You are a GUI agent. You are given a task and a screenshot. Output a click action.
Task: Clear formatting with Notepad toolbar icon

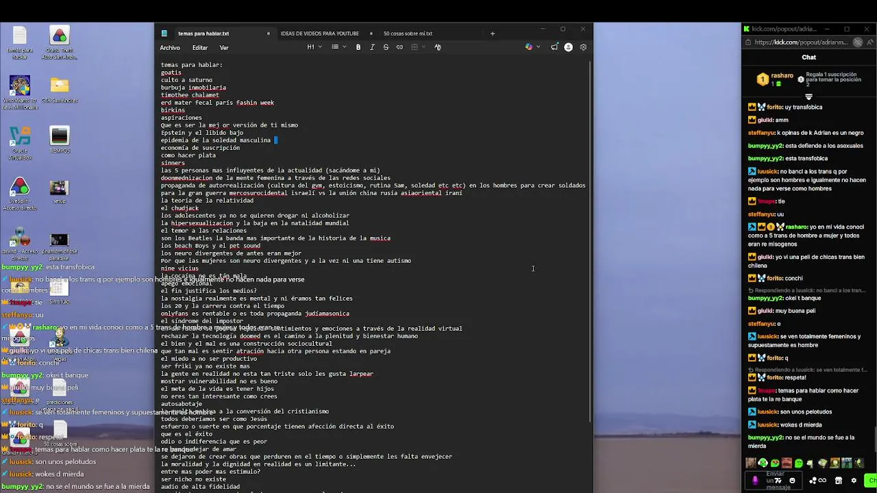pos(438,47)
